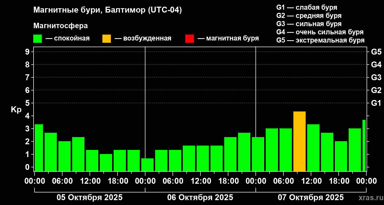This screenshot has height=205, width=384.
Task: Click the red 'магнитная буря' legend swatch
Action: [189, 39]
